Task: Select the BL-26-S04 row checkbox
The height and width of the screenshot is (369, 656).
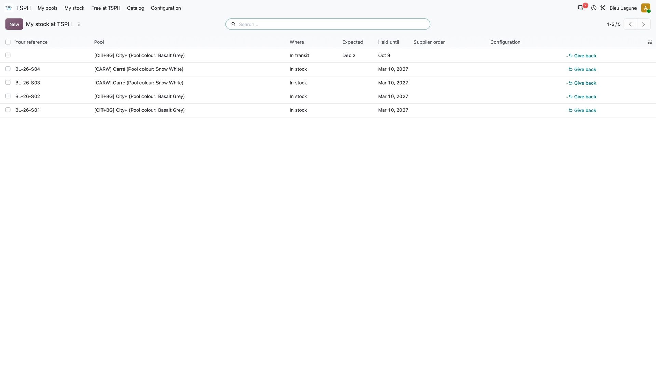Action: (x=8, y=69)
